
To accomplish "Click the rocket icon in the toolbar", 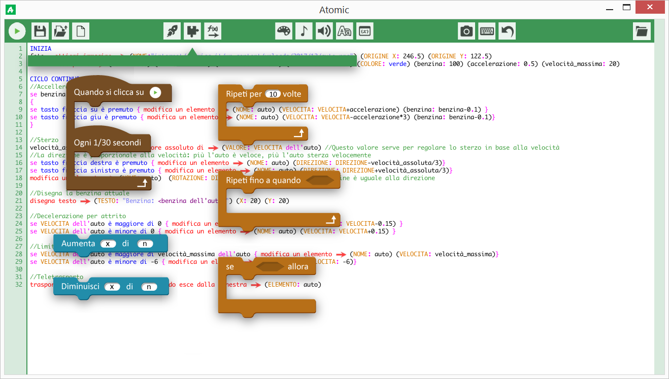I will tap(172, 31).
